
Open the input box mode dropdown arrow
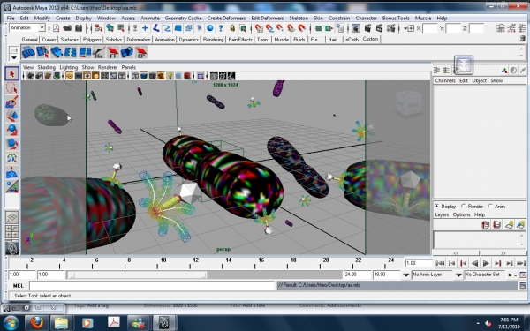405,28
